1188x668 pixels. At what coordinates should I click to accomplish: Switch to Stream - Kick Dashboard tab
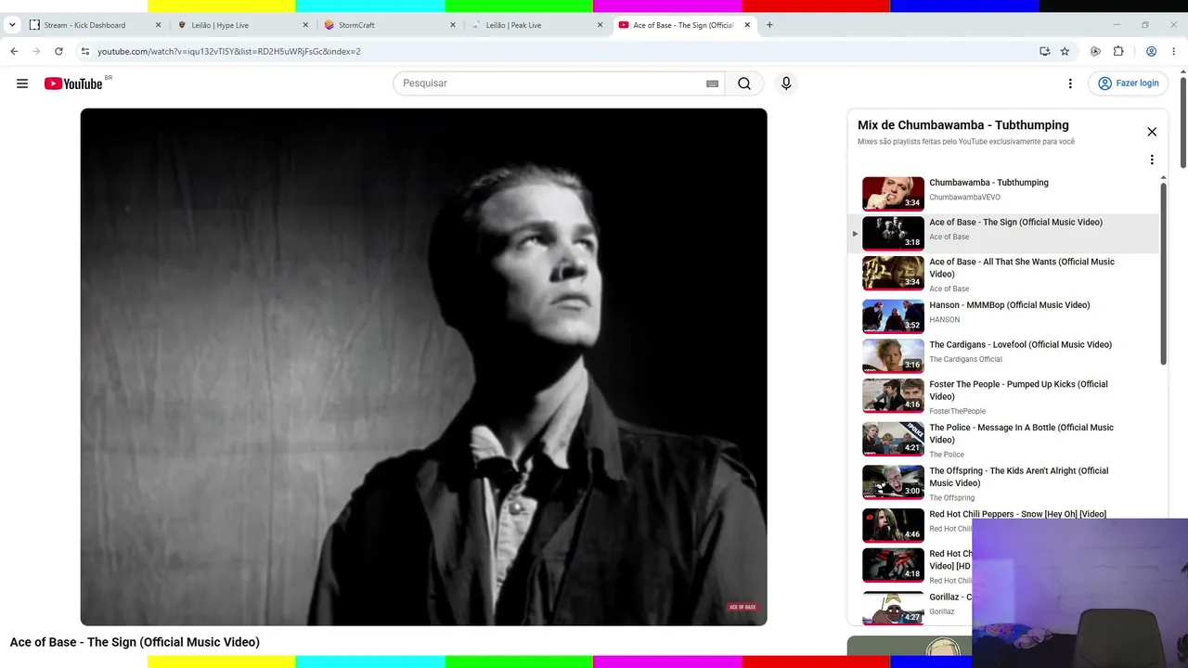95,25
